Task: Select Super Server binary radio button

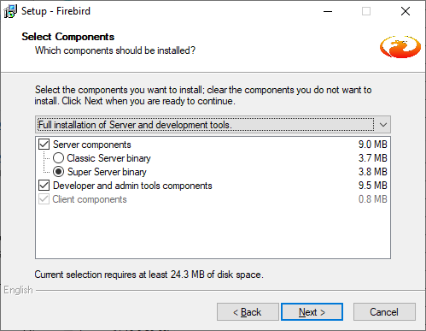Action: coord(58,172)
